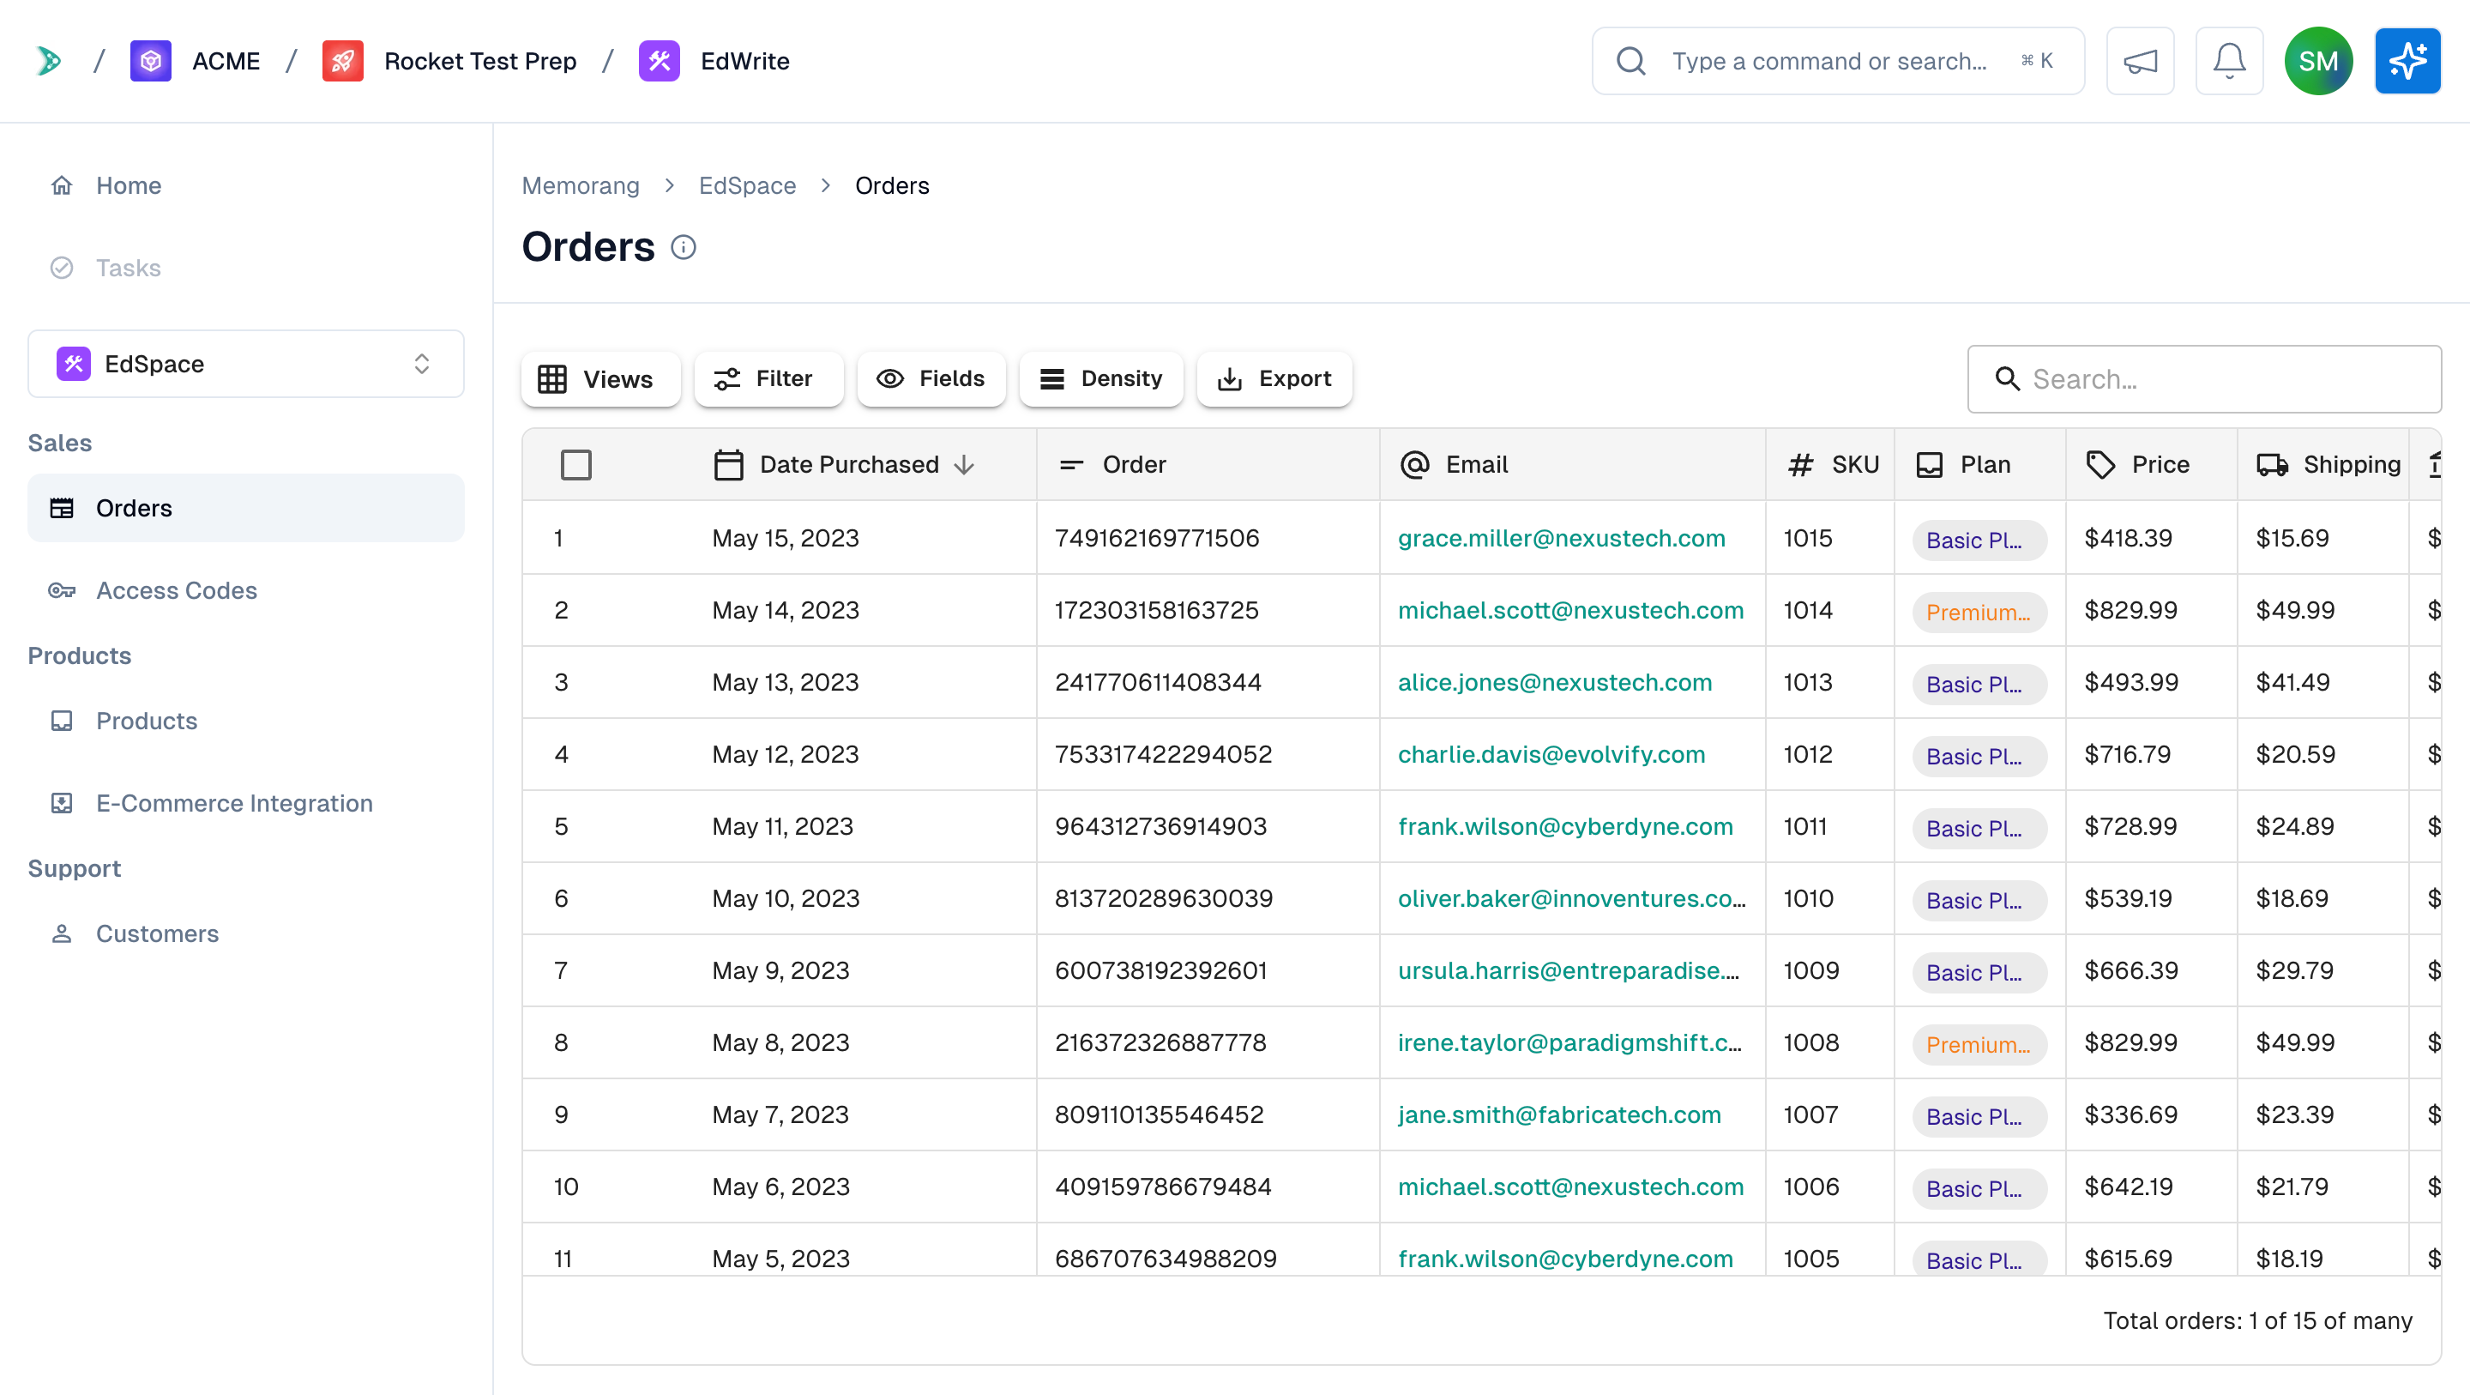This screenshot has width=2470, height=1395.
Task: Click the Memorang logo icon in the header
Action: click(49, 62)
